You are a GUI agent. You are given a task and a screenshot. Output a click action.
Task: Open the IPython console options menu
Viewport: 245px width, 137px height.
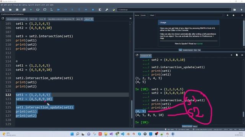coord(242,55)
